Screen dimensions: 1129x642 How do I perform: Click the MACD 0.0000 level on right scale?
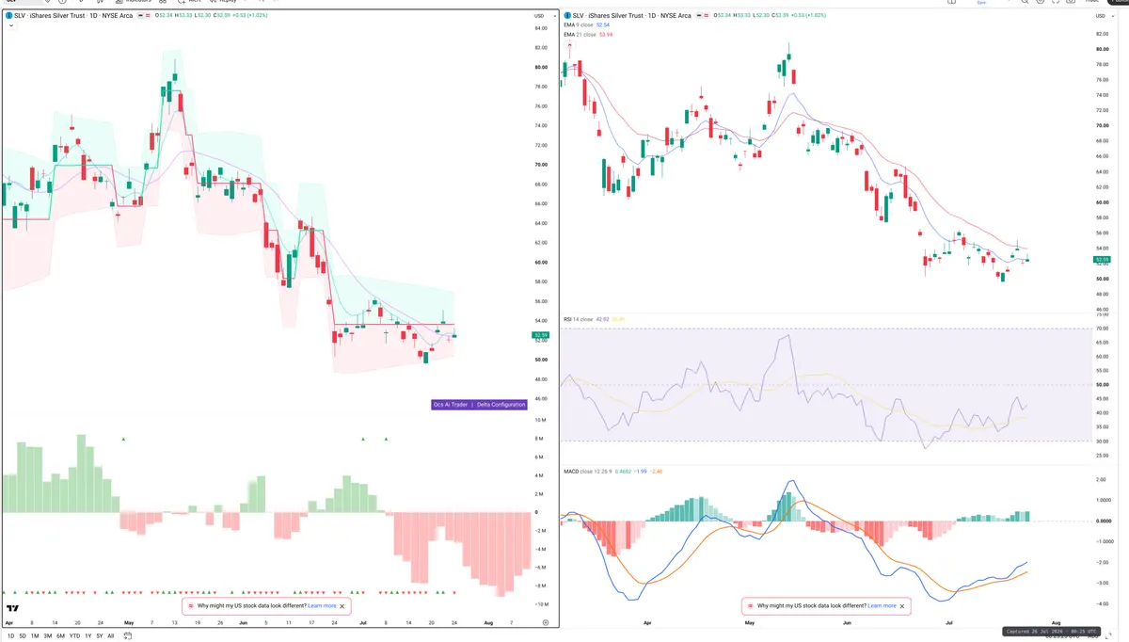[x=1102, y=521]
